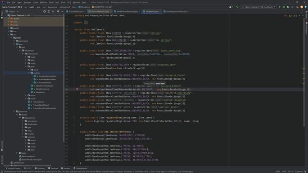
Task: Click the Project tree vertical scrollbar
Action: click(x=64, y=78)
